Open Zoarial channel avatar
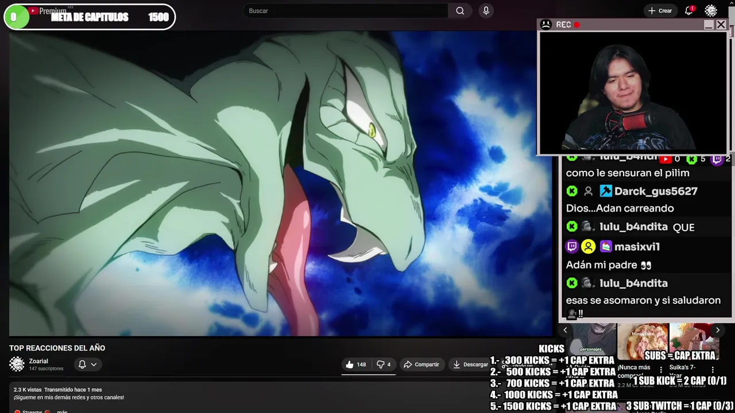The height and width of the screenshot is (413, 735). pyautogui.click(x=17, y=364)
